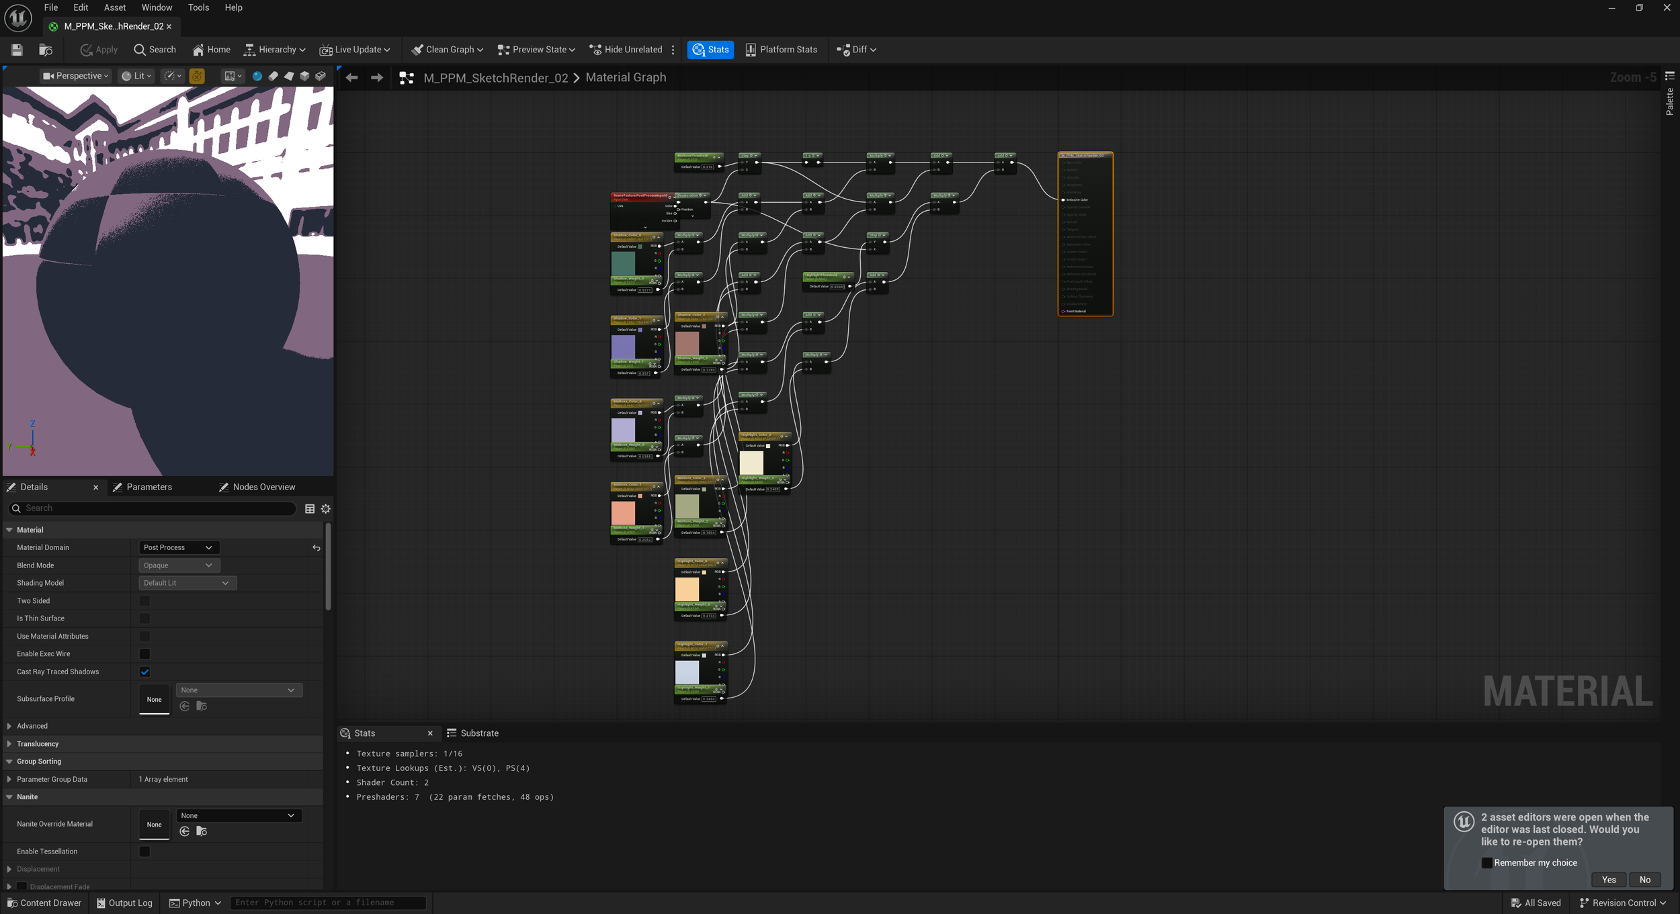Enable Two Sided checkbox
The image size is (1680, 914).
pos(144,601)
